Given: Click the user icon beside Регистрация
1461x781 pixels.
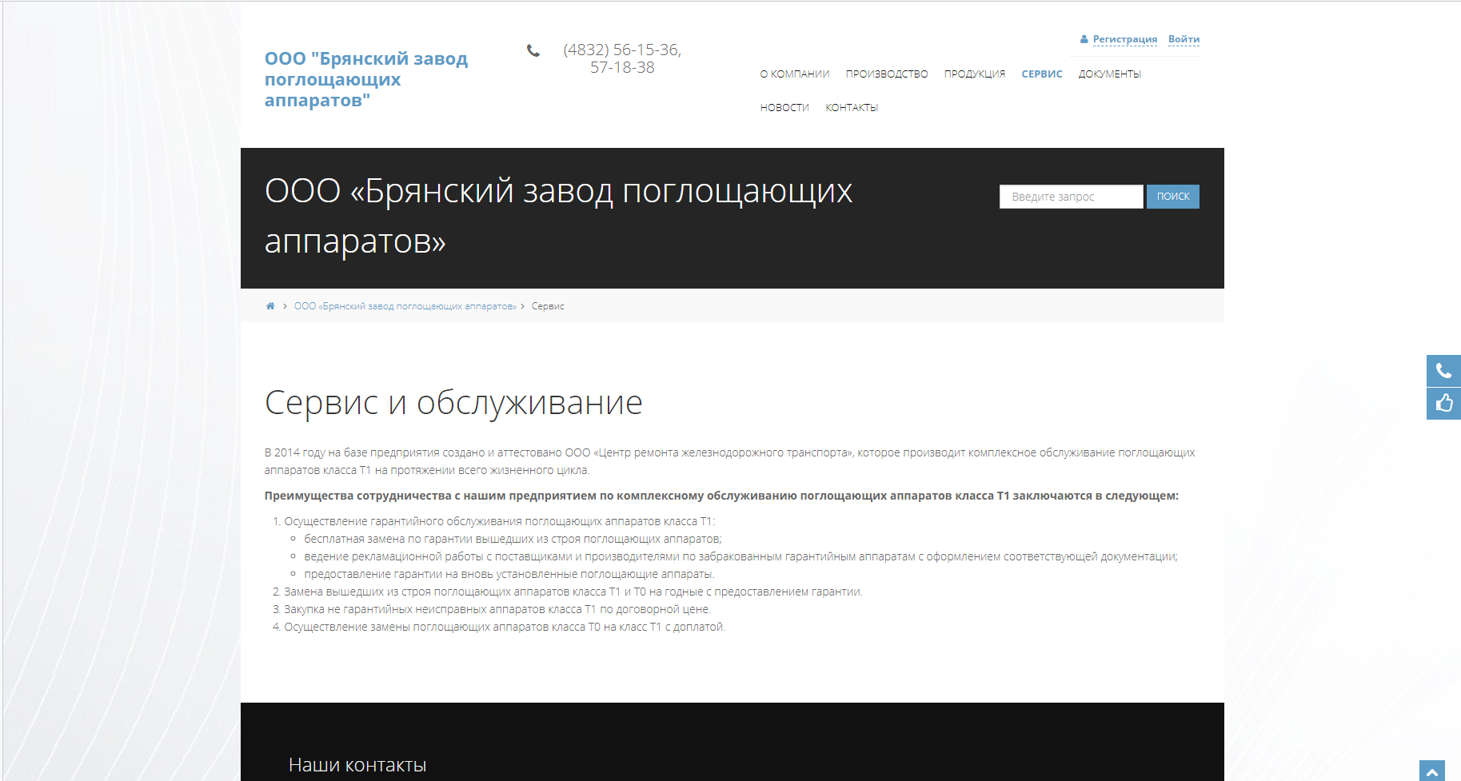Looking at the screenshot, I should pyautogui.click(x=1084, y=39).
